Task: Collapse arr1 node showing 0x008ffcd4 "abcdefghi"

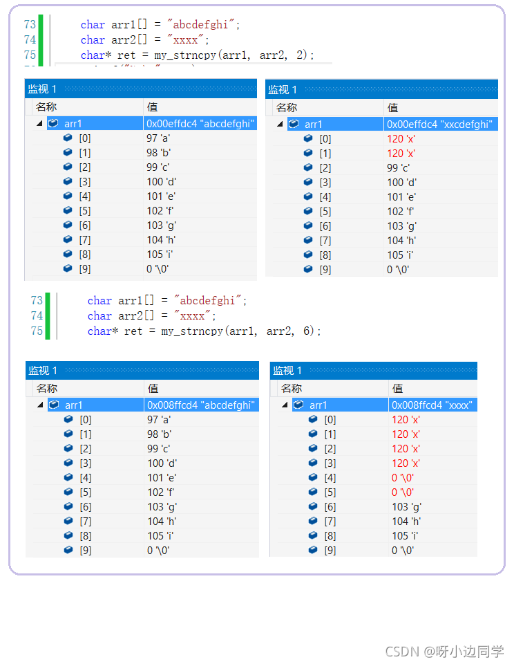Action: pos(41,405)
